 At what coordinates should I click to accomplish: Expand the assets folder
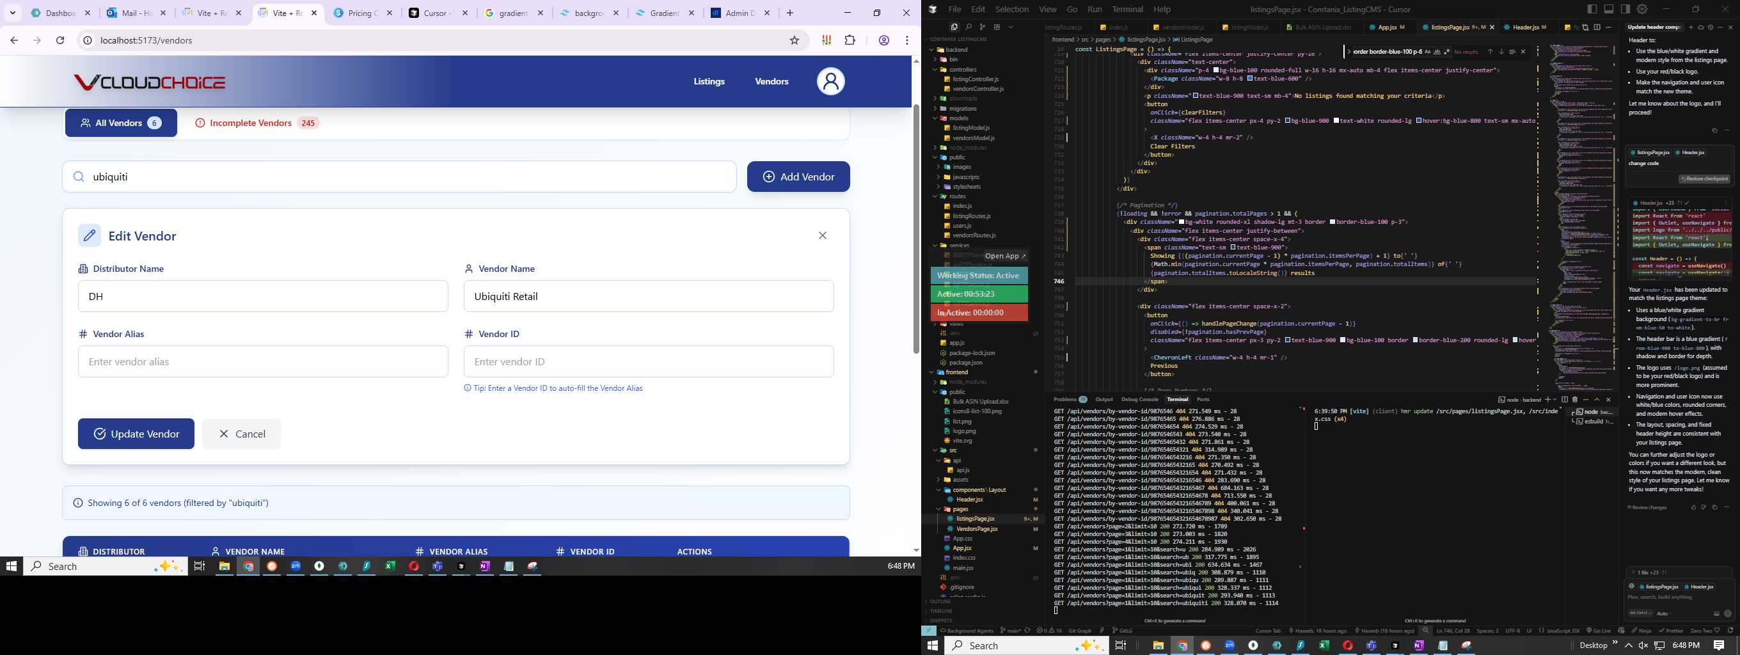[939, 480]
